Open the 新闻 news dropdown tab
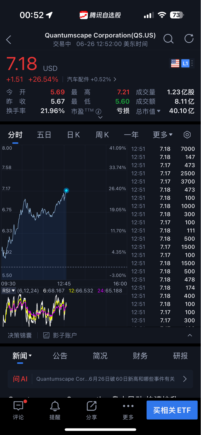The width and height of the screenshot is (201, 435). (22, 356)
